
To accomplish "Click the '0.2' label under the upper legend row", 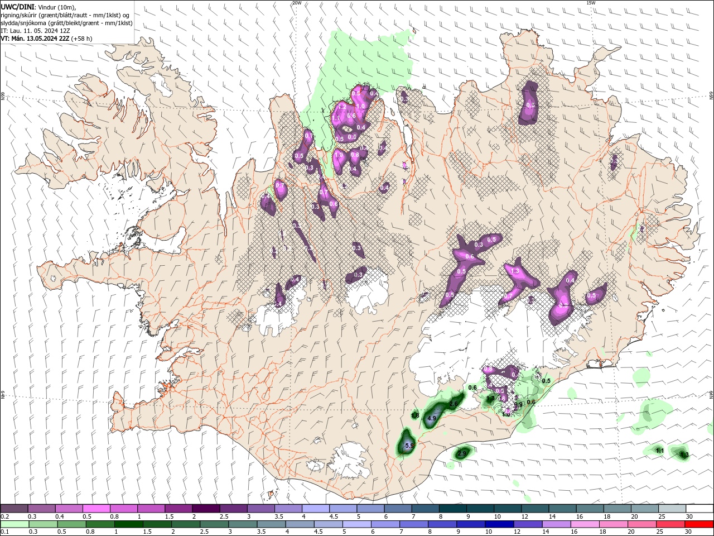I will [x=4, y=516].
